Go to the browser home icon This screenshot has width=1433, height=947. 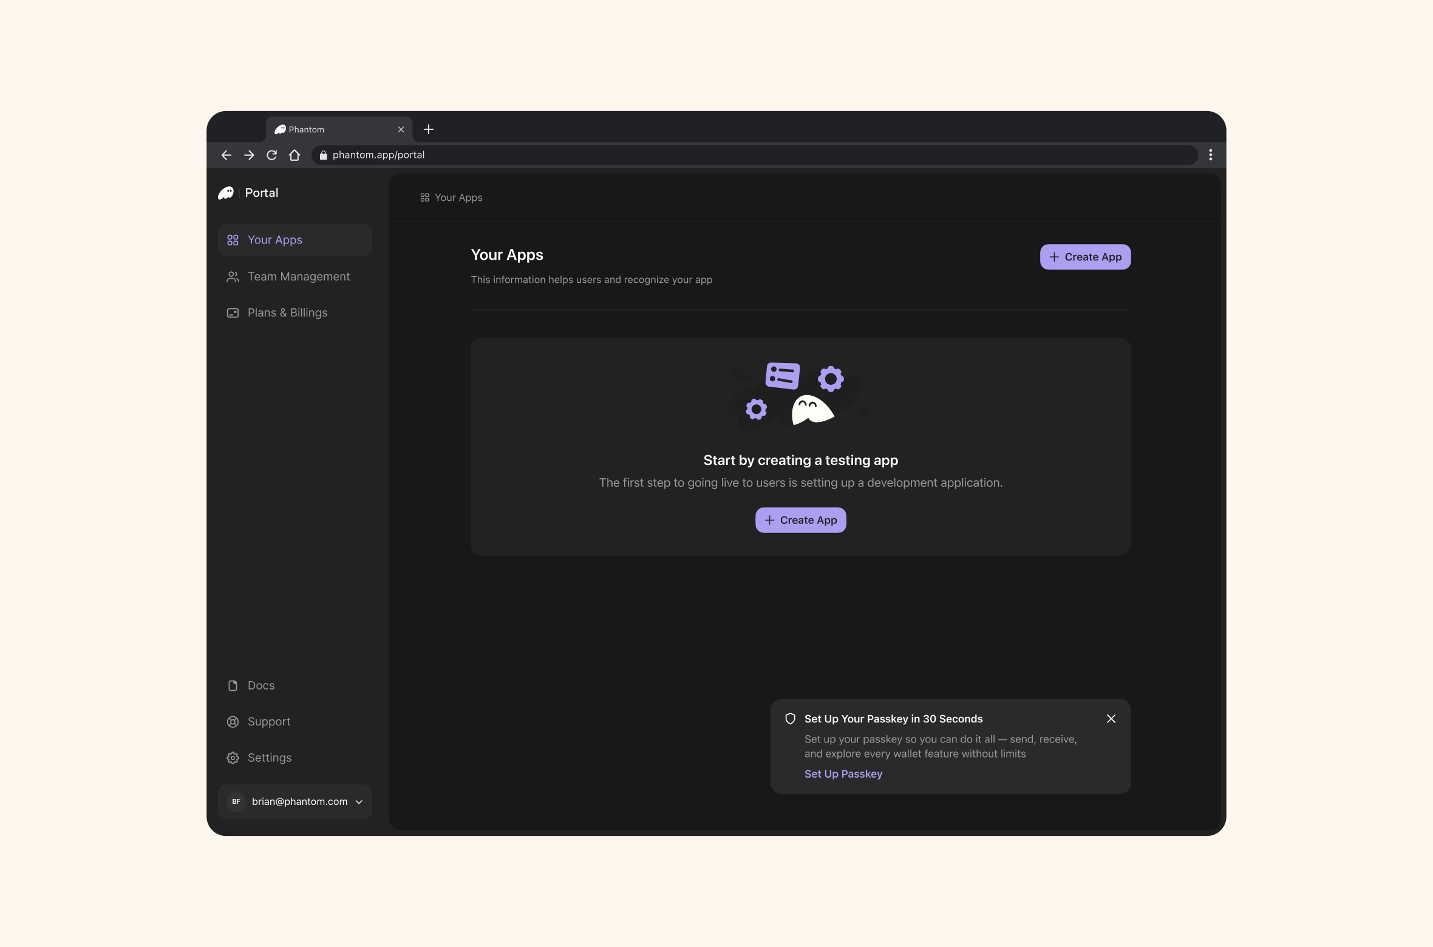tap(294, 155)
